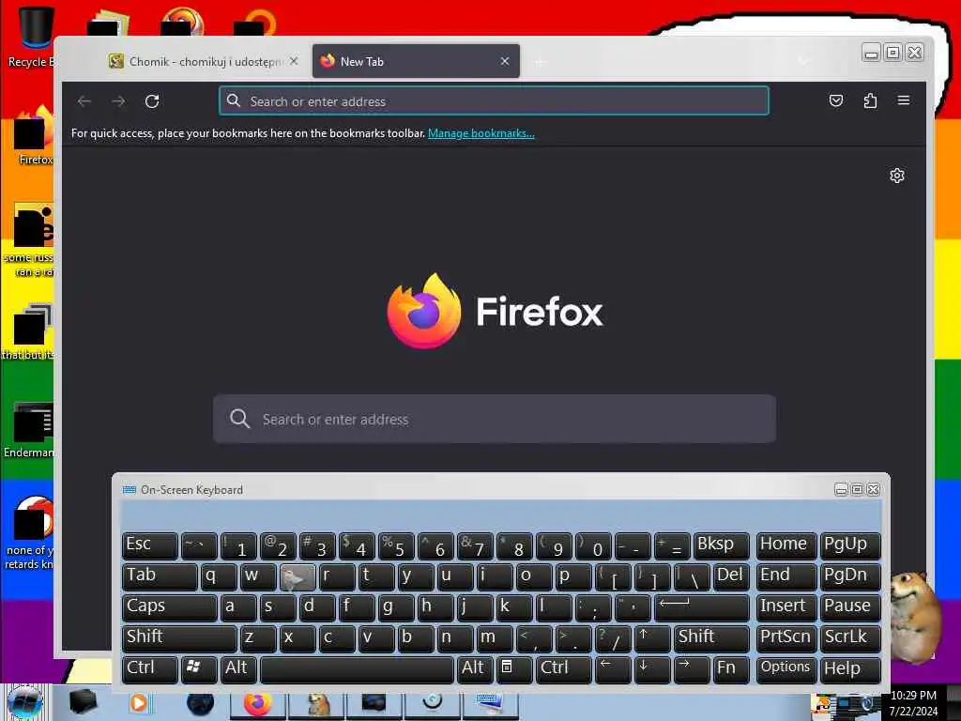Open the Extensions puzzle icon
Viewport: 961px width, 721px height.
click(870, 100)
